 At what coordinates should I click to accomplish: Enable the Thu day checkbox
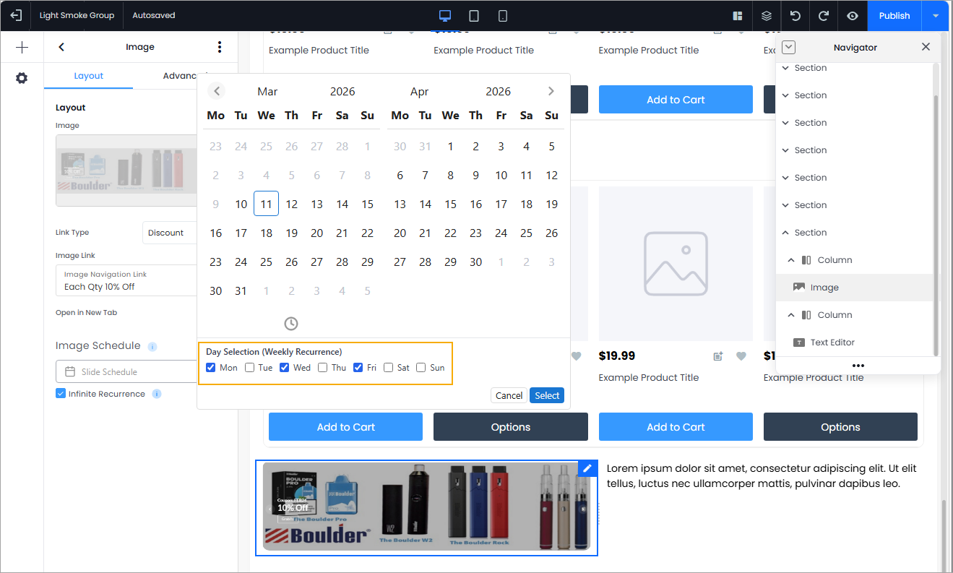(x=322, y=368)
